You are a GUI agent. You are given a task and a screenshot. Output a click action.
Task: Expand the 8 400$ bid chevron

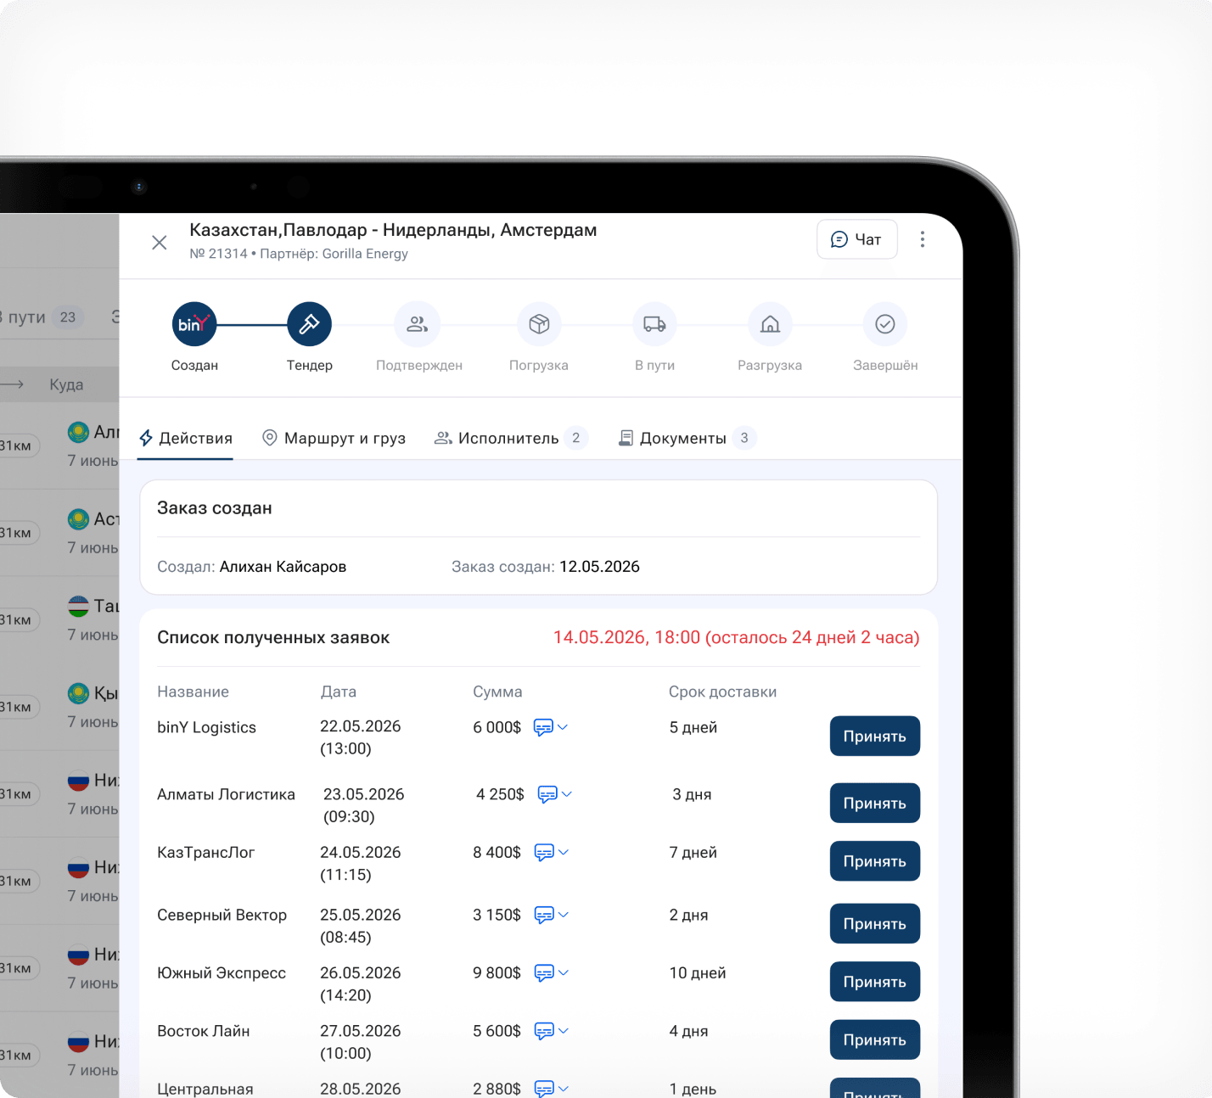click(x=564, y=852)
